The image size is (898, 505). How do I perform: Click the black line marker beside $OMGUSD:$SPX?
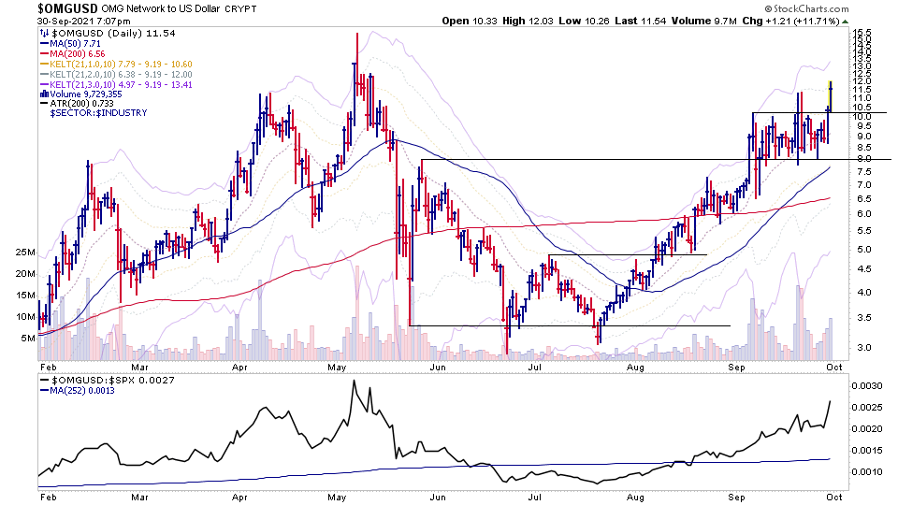click(44, 381)
